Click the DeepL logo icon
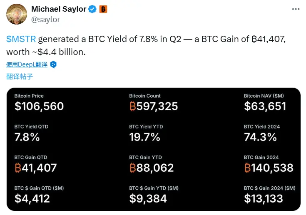This screenshot has height=215, width=306. pyautogui.click(x=53, y=64)
